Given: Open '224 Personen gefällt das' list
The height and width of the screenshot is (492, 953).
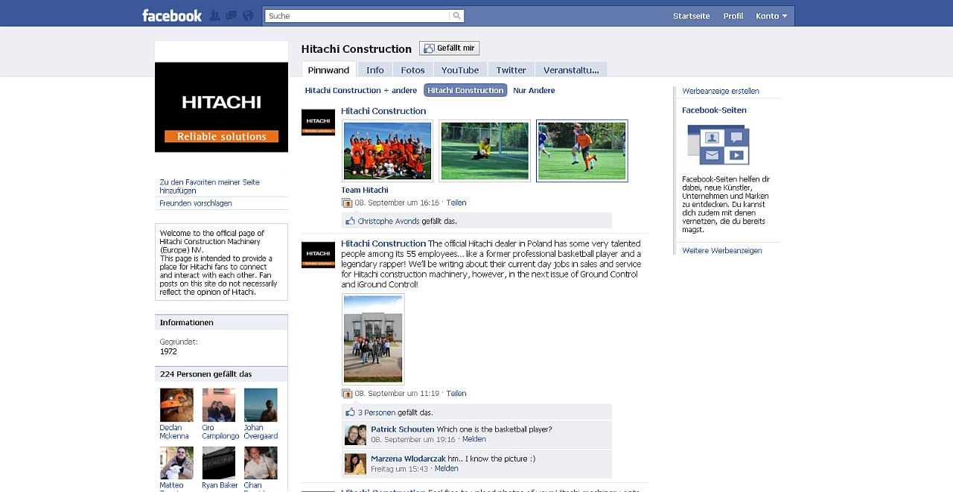Looking at the screenshot, I should 206,374.
